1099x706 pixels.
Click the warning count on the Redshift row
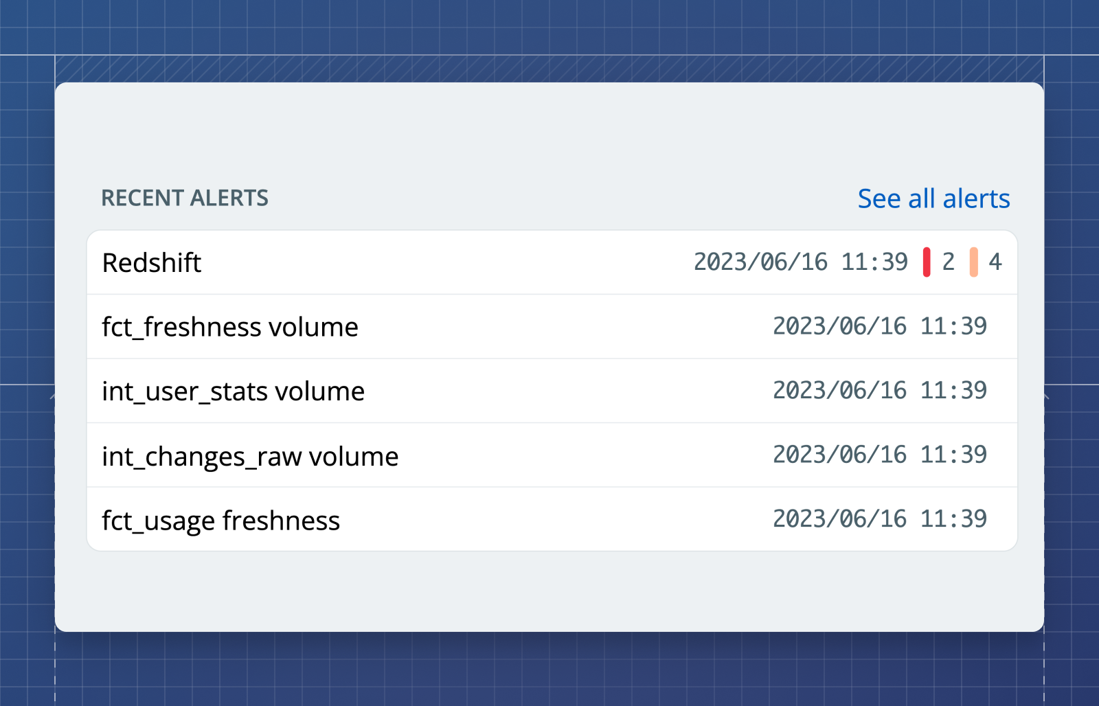(997, 262)
